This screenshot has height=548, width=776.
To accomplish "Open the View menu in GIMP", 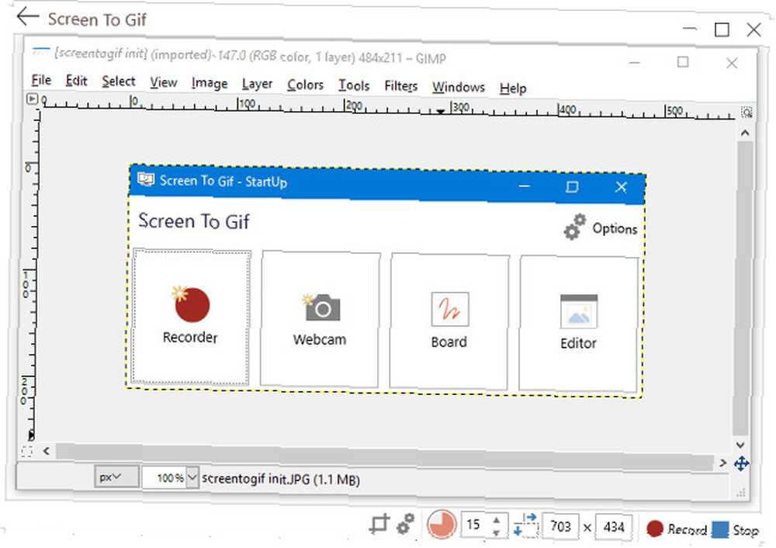I will 163,83.
